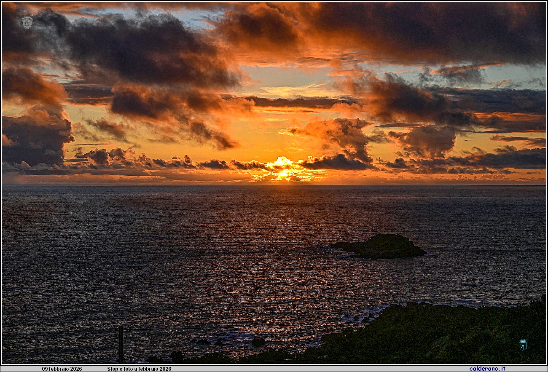The image size is (548, 372).
Task: Click the setting sun on the horizon
Action: click(x=284, y=173)
